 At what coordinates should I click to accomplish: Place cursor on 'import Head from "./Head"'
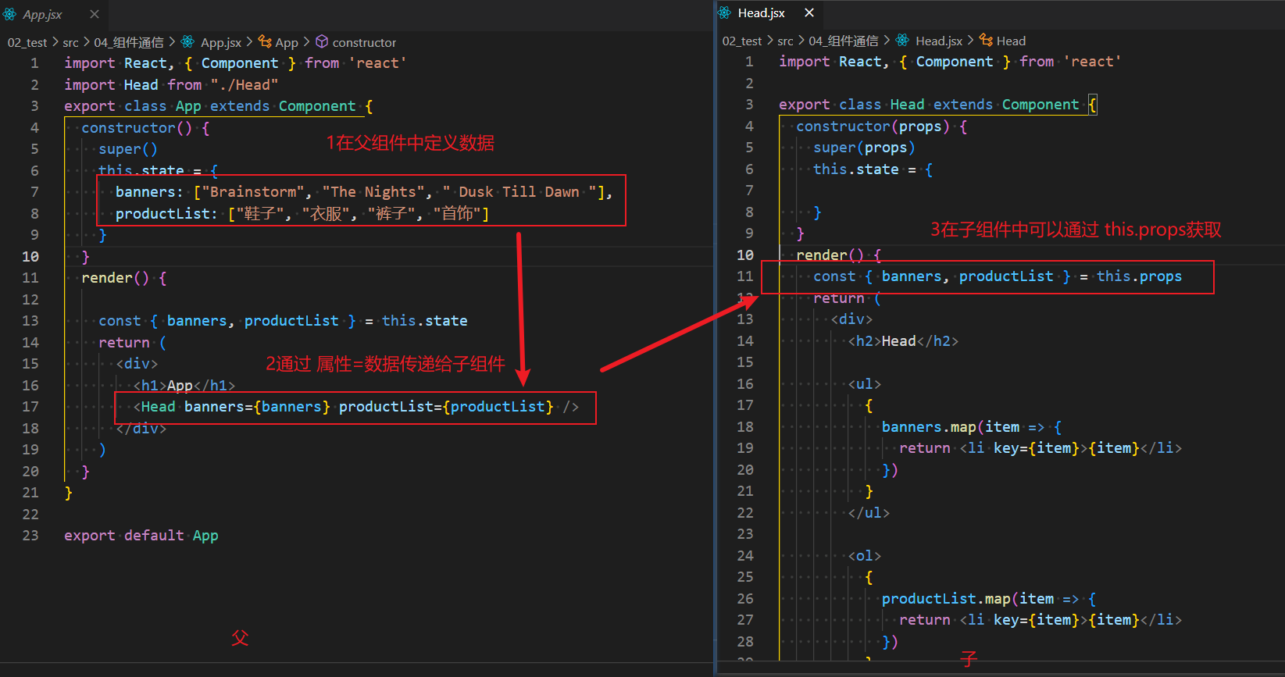[x=171, y=84]
